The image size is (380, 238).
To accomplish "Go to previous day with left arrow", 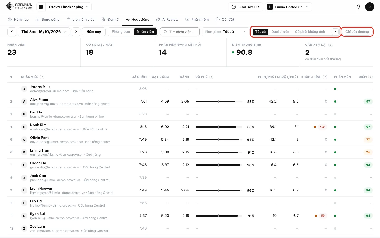I will click(12, 32).
